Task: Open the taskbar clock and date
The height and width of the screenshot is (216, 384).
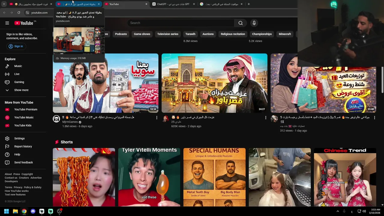Action: point(375,211)
